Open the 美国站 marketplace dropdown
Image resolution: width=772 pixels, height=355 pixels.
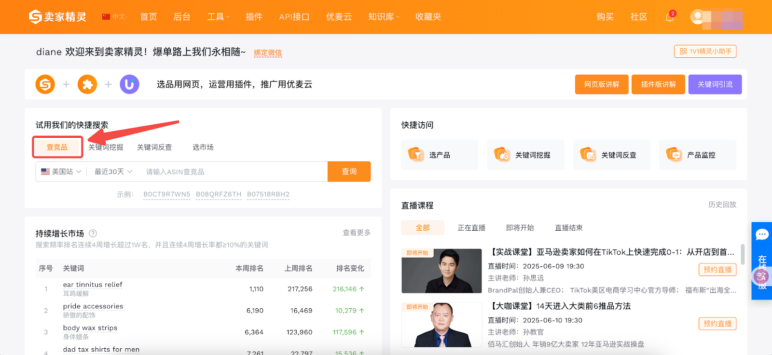pyautogui.click(x=61, y=171)
